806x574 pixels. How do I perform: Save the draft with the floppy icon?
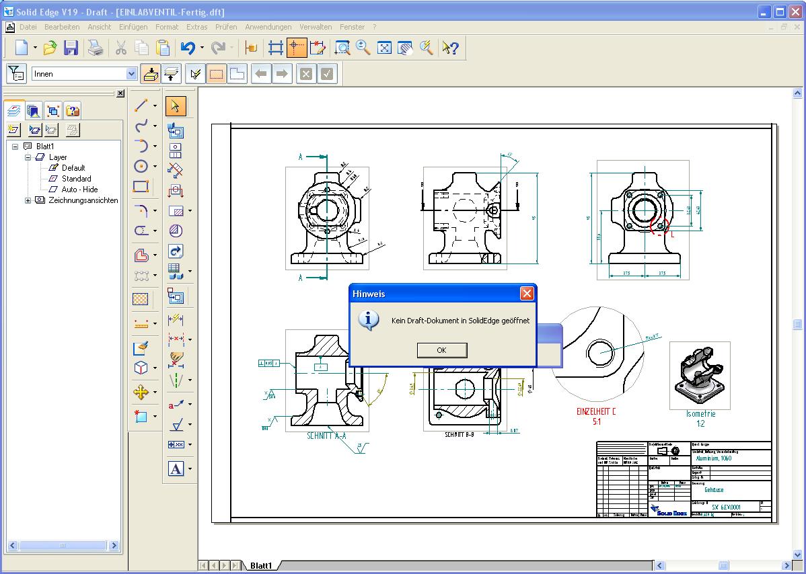coord(71,48)
